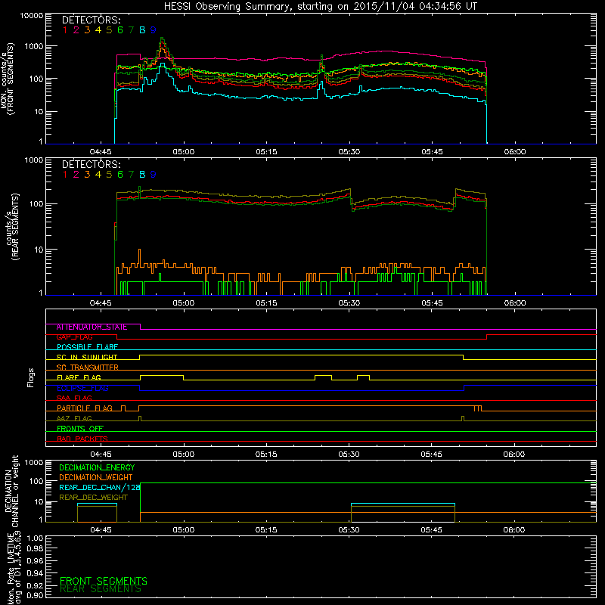Click the PARTICLE_FLAG label
This screenshot has height=605, width=605.
pyautogui.click(x=85, y=408)
